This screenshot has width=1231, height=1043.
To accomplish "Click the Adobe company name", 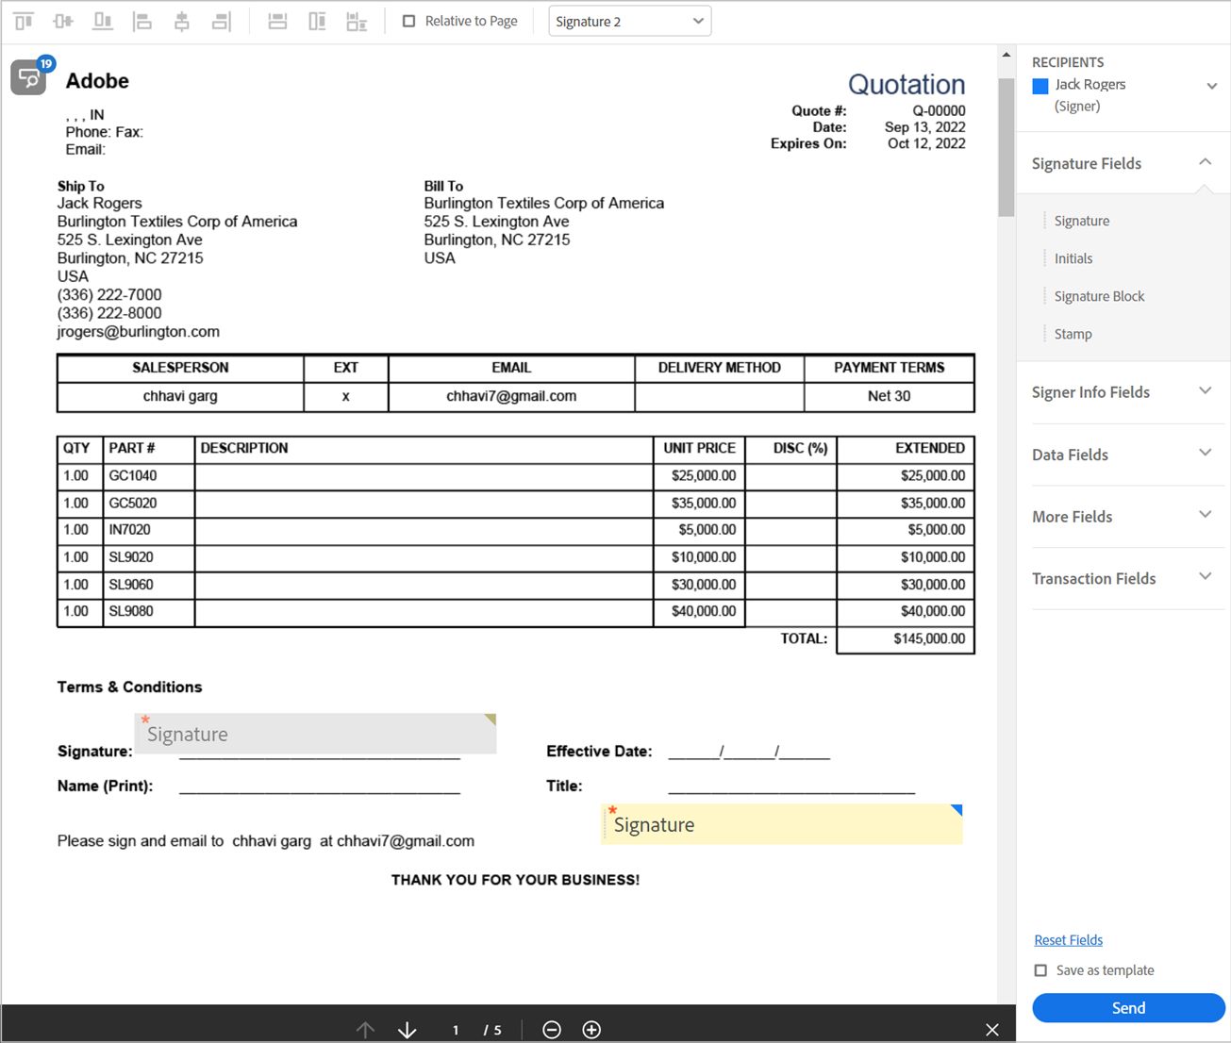I will [x=97, y=81].
